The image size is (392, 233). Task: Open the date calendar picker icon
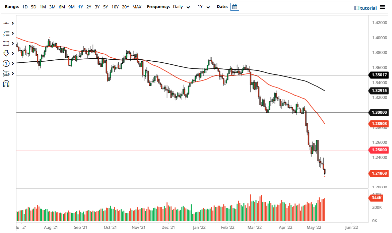[235, 6]
